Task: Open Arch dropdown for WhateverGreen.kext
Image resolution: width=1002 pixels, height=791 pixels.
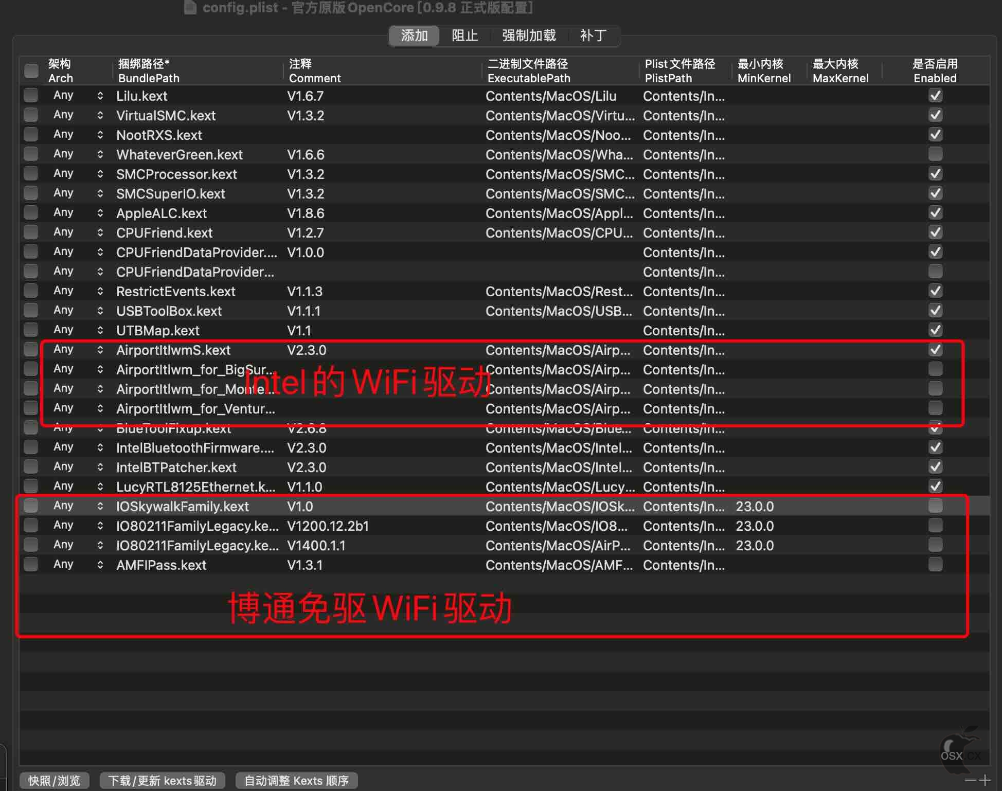Action: point(100,154)
